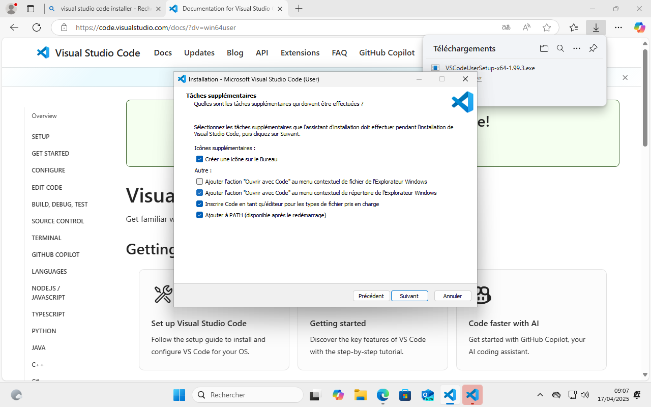Expand BUILD, DEBUG, TEST section
Image resolution: width=651 pixels, height=407 pixels.
click(60, 204)
